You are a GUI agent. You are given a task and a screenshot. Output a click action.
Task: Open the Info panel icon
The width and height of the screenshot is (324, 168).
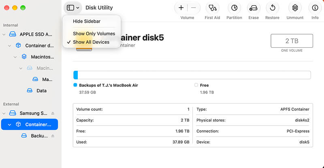pos(315,8)
